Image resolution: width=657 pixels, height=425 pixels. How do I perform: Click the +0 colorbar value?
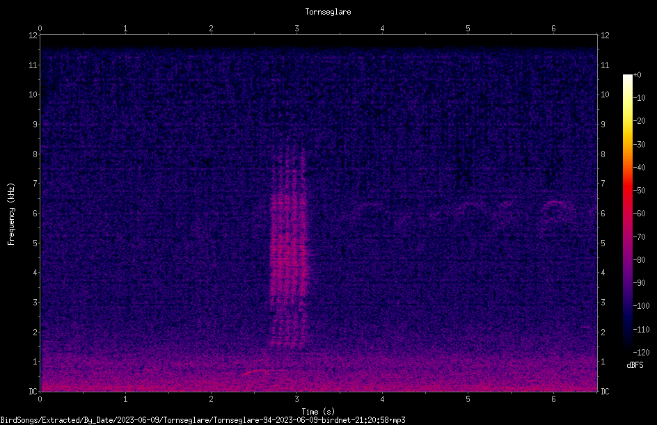637,75
